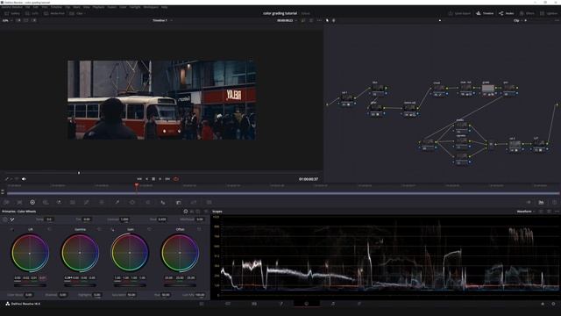Open the Motion Effects palette

click(73, 203)
